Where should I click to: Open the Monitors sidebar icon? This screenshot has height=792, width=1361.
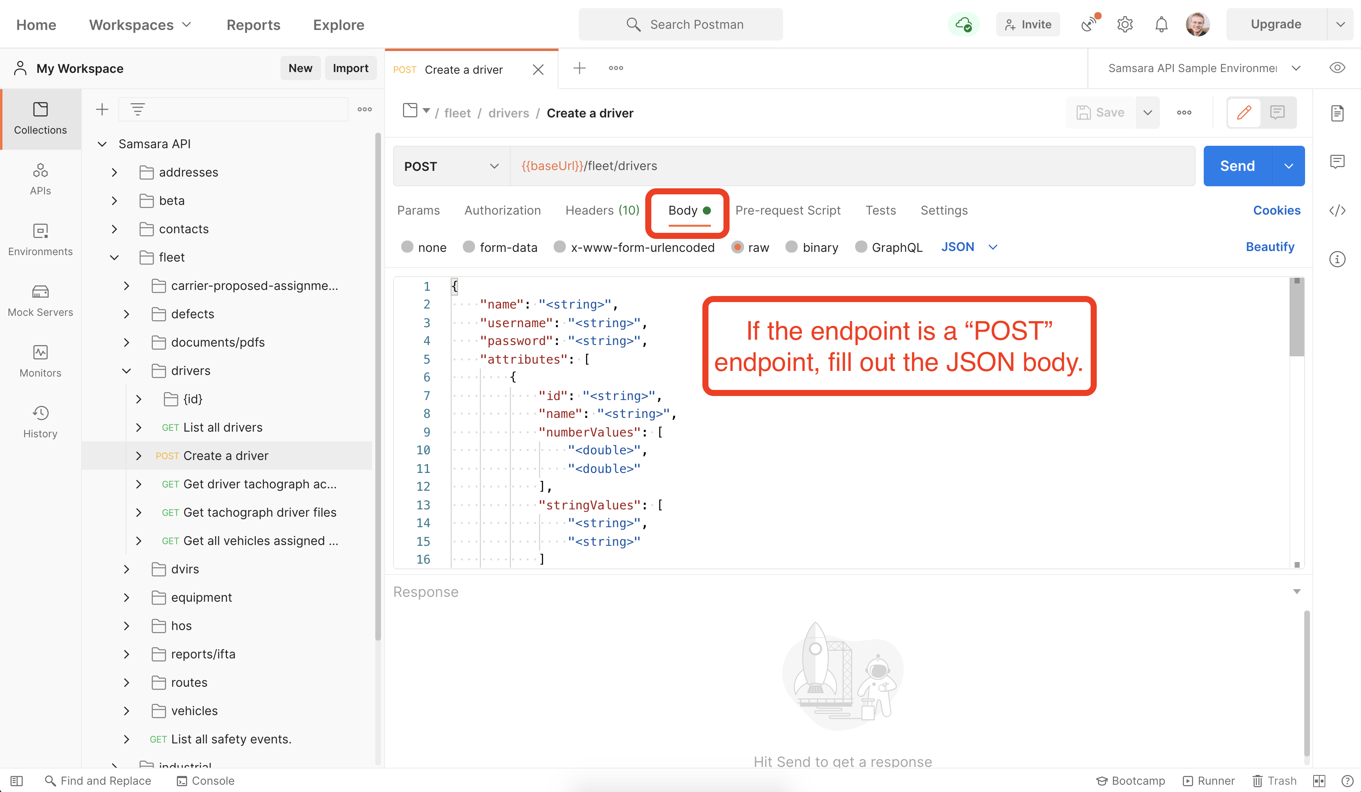41,361
